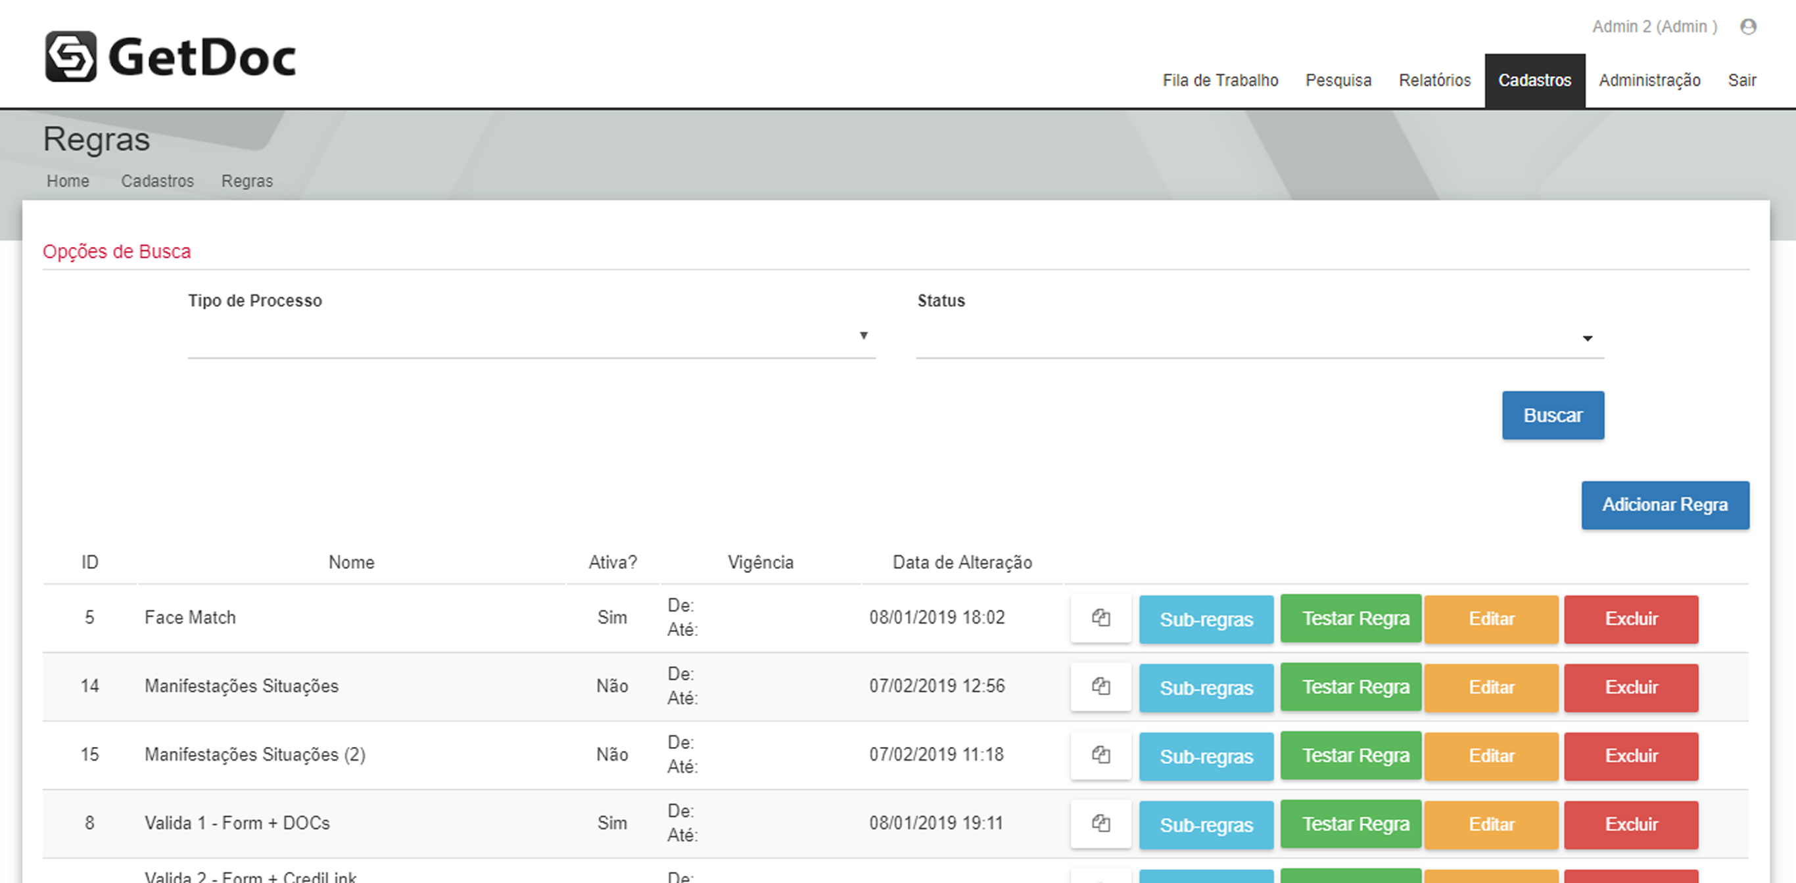Screen dimensions: 1796x883
Task: Edit the Manifestações Situações (2) rule
Action: pyautogui.click(x=1492, y=756)
